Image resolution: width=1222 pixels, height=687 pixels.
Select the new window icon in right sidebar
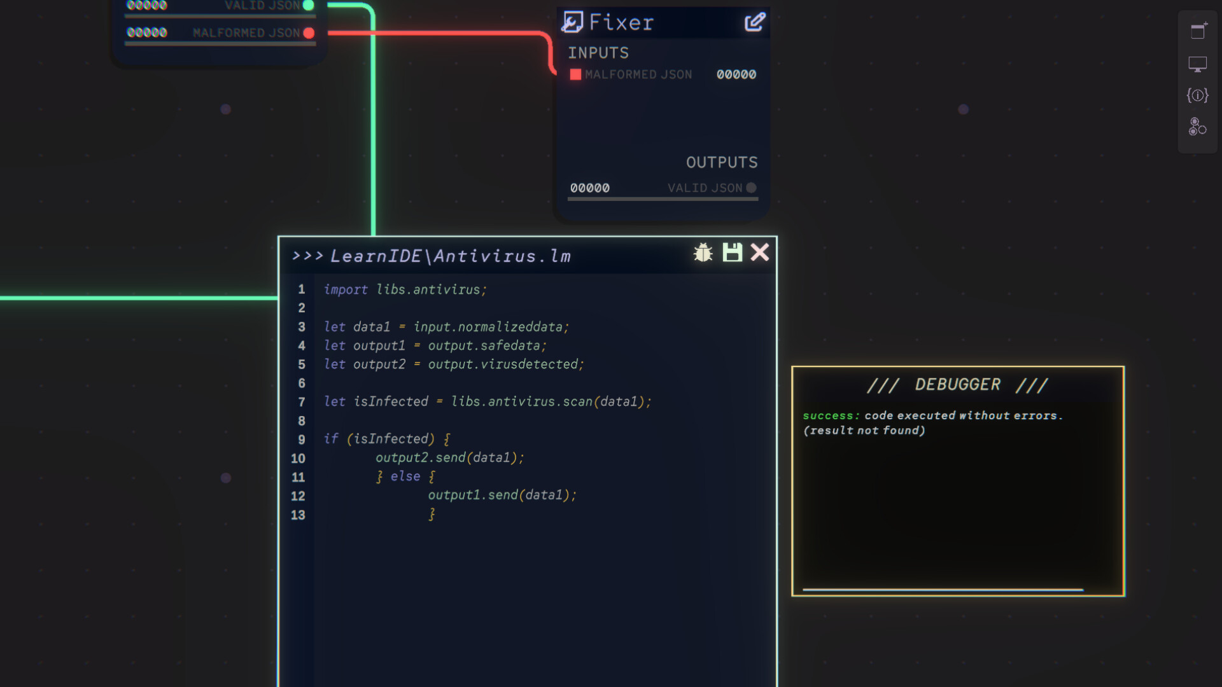1197,30
